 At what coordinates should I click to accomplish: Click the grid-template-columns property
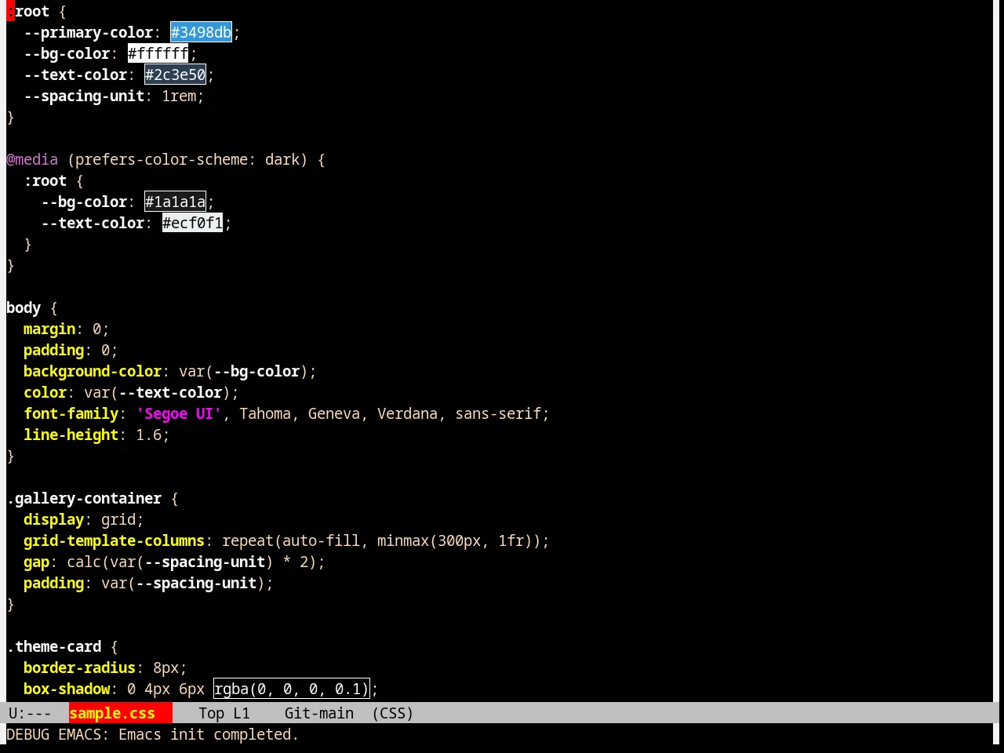point(114,540)
